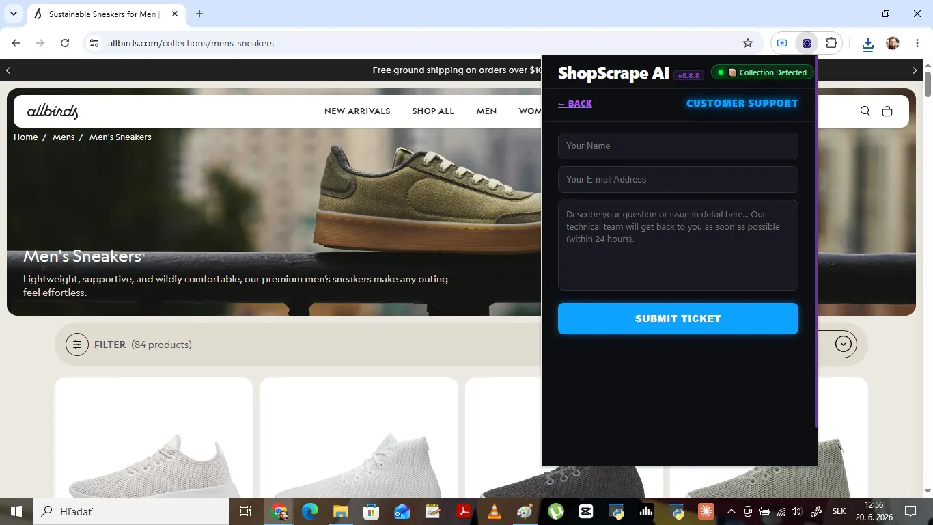The height and width of the screenshot is (525, 933).
Task: Open Microsoft Edge from taskbar
Action: pos(310,511)
